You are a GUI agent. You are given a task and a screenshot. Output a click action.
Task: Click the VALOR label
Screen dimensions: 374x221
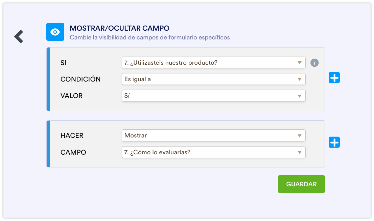tap(71, 96)
